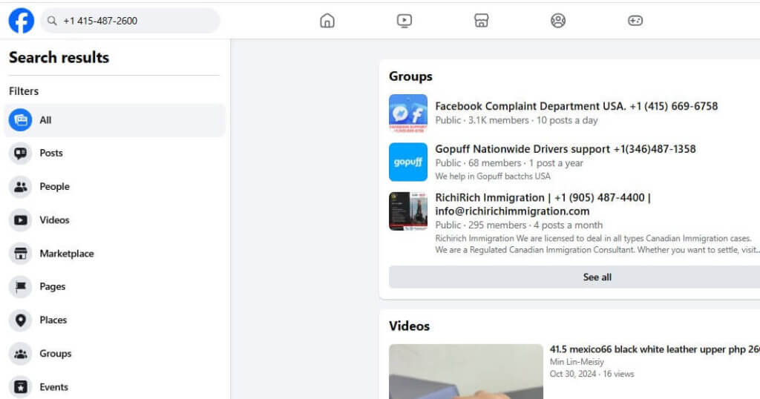Open the Gaming controller icon
Viewport: 760px width, 399px height.
(x=635, y=21)
